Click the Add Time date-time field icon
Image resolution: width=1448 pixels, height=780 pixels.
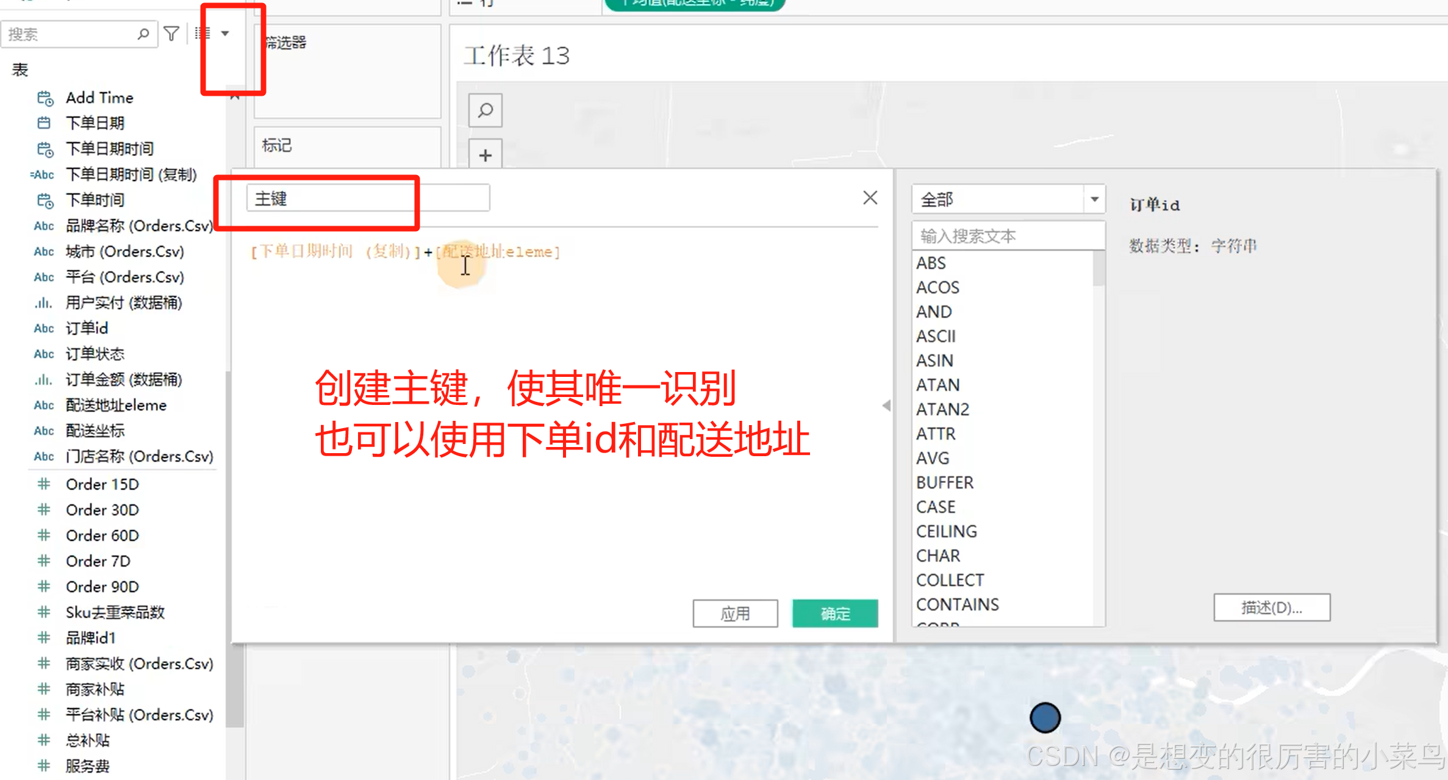click(x=45, y=98)
